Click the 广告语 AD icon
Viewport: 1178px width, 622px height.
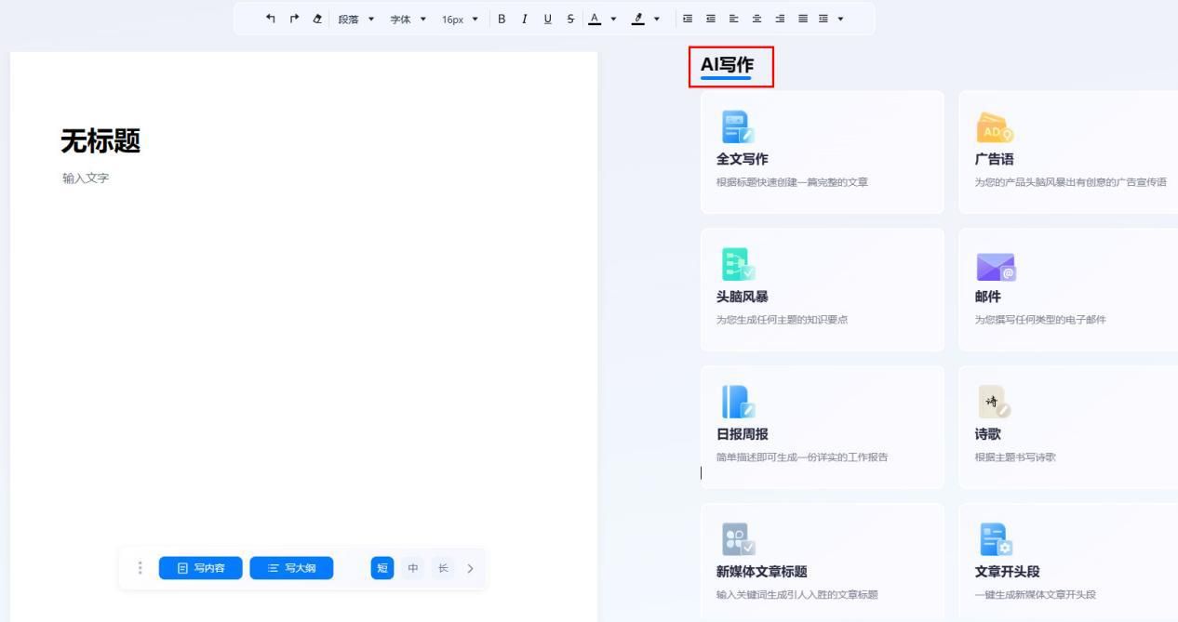pyautogui.click(x=995, y=127)
